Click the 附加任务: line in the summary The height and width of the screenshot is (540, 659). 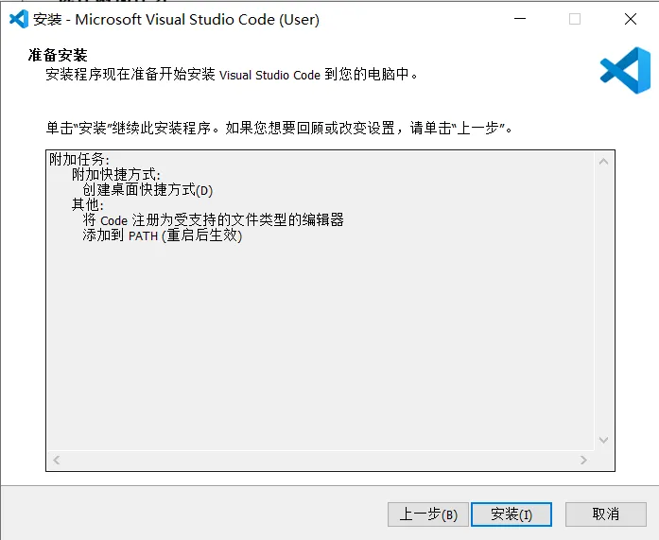[79, 159]
